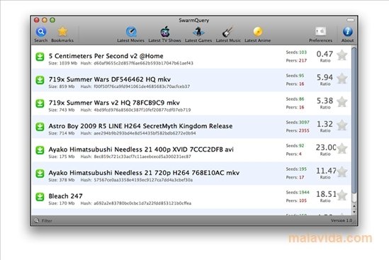Show Latest Music list

[x=228, y=34]
